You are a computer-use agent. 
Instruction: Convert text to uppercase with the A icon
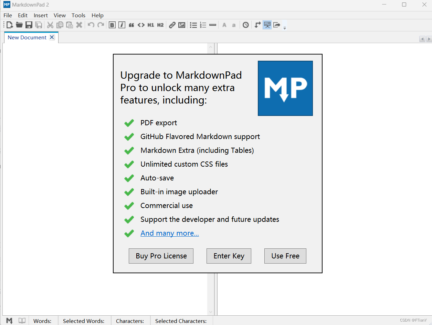coord(224,25)
